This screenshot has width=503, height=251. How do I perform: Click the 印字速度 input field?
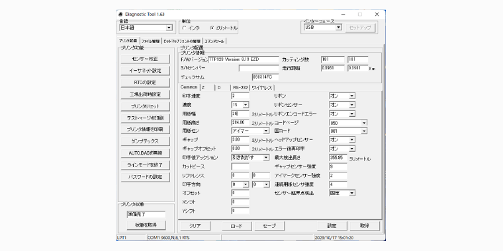click(240, 96)
